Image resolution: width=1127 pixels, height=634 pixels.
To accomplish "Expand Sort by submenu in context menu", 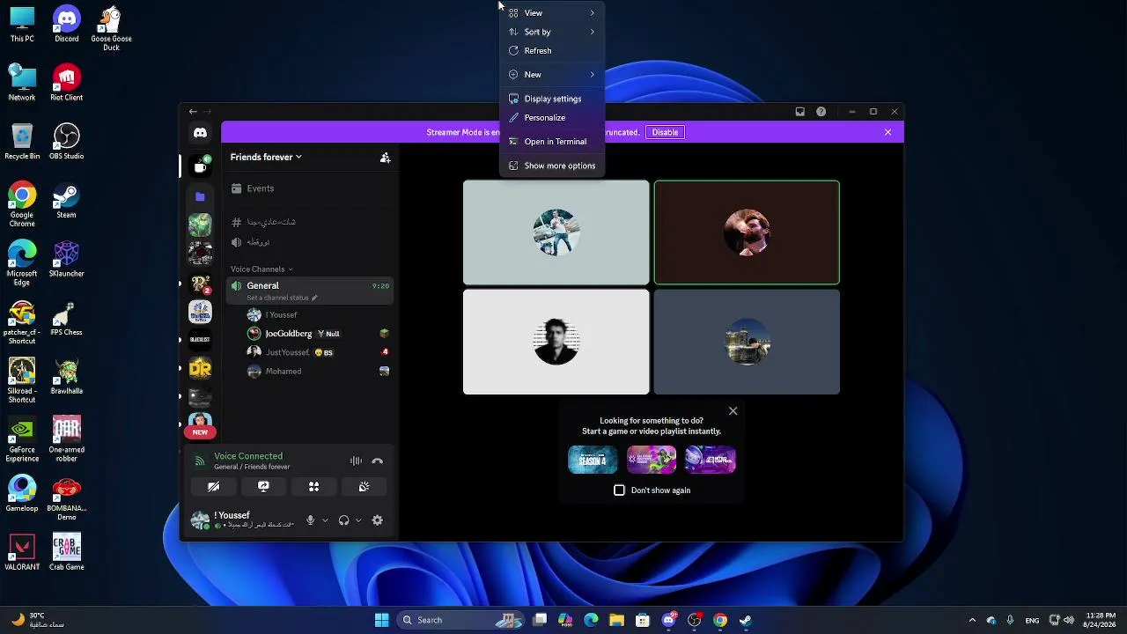I will tap(552, 32).
